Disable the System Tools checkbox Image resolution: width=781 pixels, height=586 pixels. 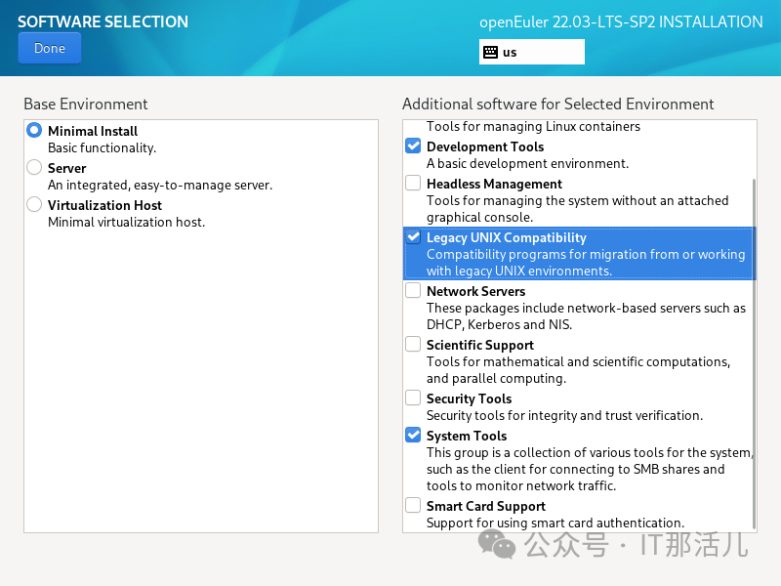coord(413,436)
